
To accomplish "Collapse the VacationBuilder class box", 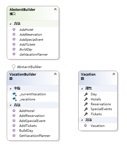I will click(x=55, y=74).
